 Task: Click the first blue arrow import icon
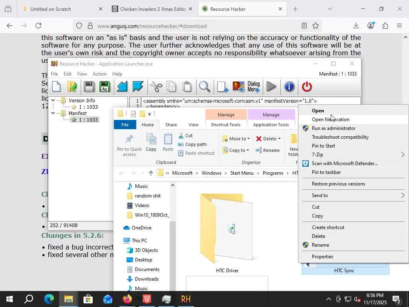pyautogui.click(x=122, y=87)
